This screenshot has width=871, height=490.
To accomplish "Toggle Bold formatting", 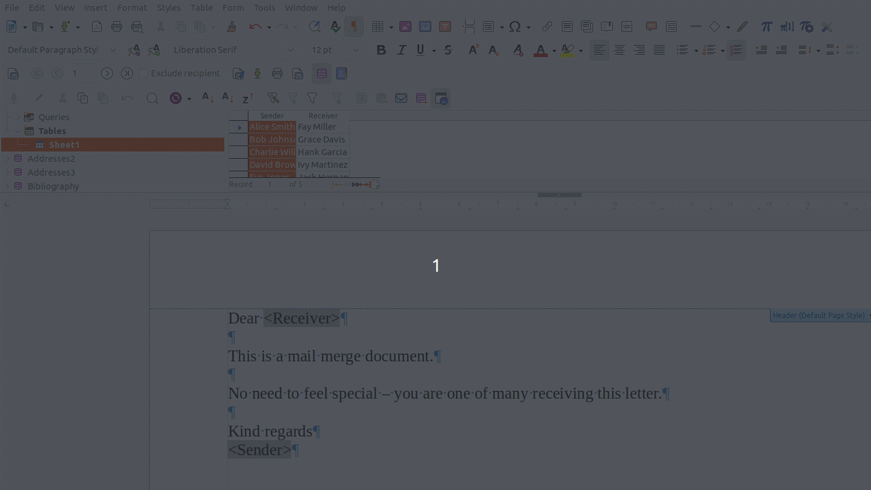I will (x=381, y=50).
